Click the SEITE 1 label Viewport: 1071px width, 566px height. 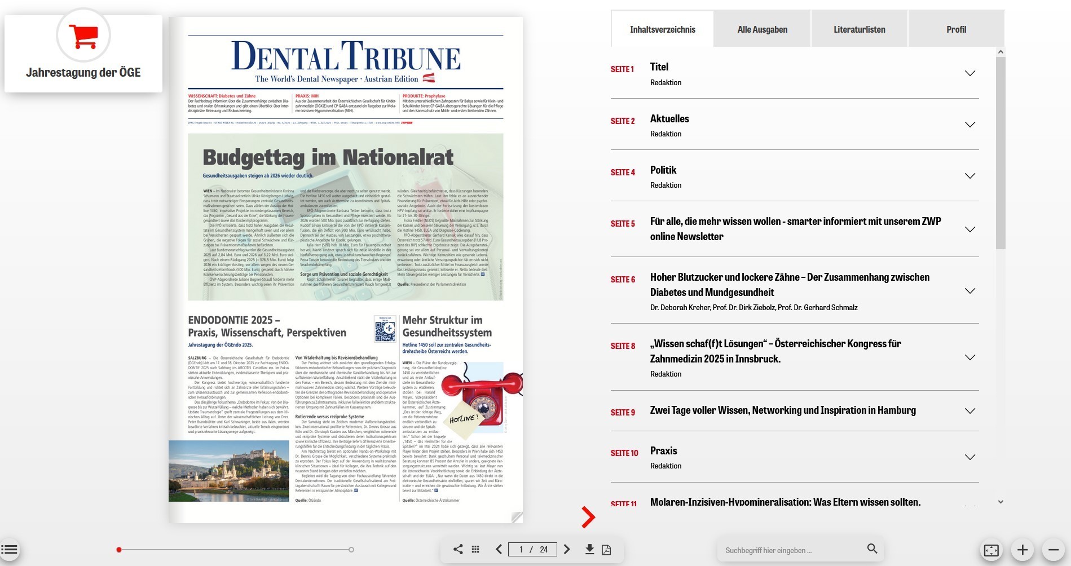[x=622, y=69]
